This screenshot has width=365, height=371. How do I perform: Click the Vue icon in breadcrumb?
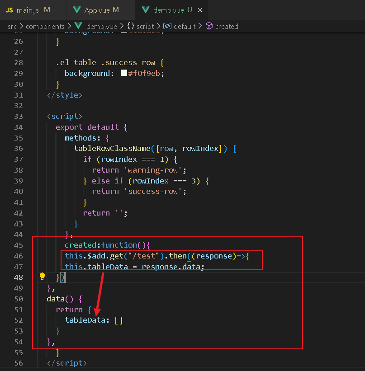pos(78,26)
